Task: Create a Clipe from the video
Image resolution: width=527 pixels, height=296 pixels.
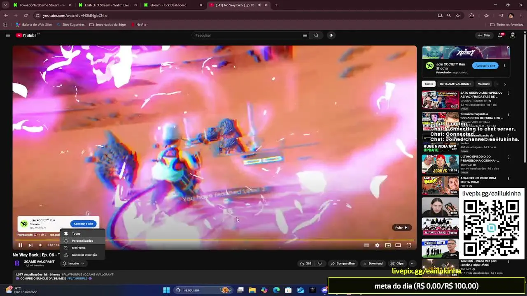Action: 397,264
